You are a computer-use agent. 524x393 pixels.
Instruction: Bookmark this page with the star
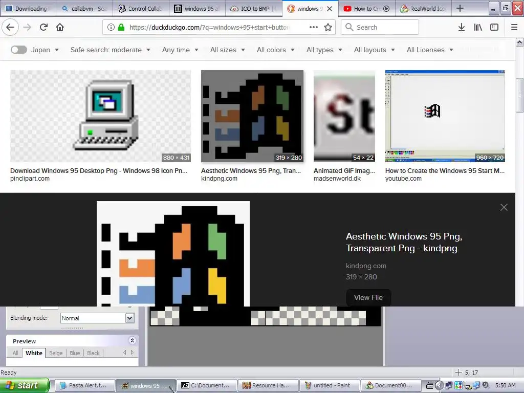click(x=328, y=27)
